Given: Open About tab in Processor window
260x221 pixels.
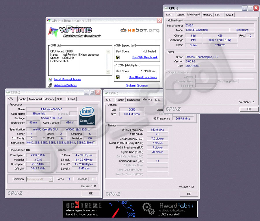Looking at the screenshot, I should [71, 99].
